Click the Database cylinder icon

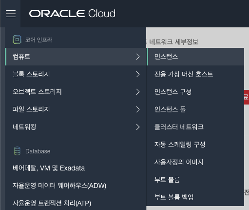pos(17,151)
